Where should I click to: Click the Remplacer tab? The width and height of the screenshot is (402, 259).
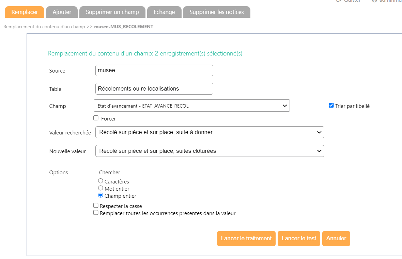click(25, 12)
